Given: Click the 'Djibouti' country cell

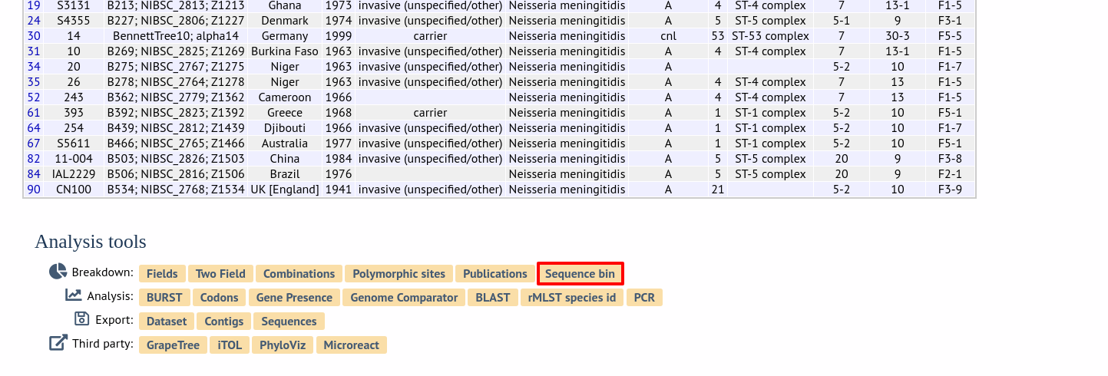Looking at the screenshot, I should pyautogui.click(x=285, y=128).
